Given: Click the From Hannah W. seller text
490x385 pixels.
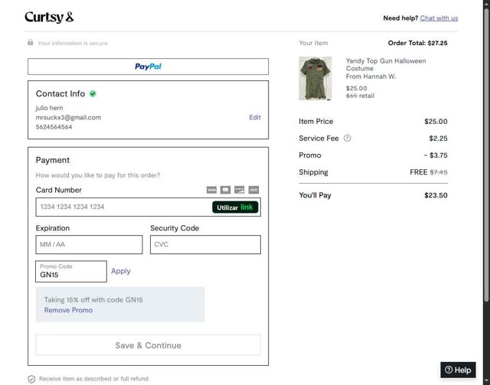Looking at the screenshot, I should point(371,77).
